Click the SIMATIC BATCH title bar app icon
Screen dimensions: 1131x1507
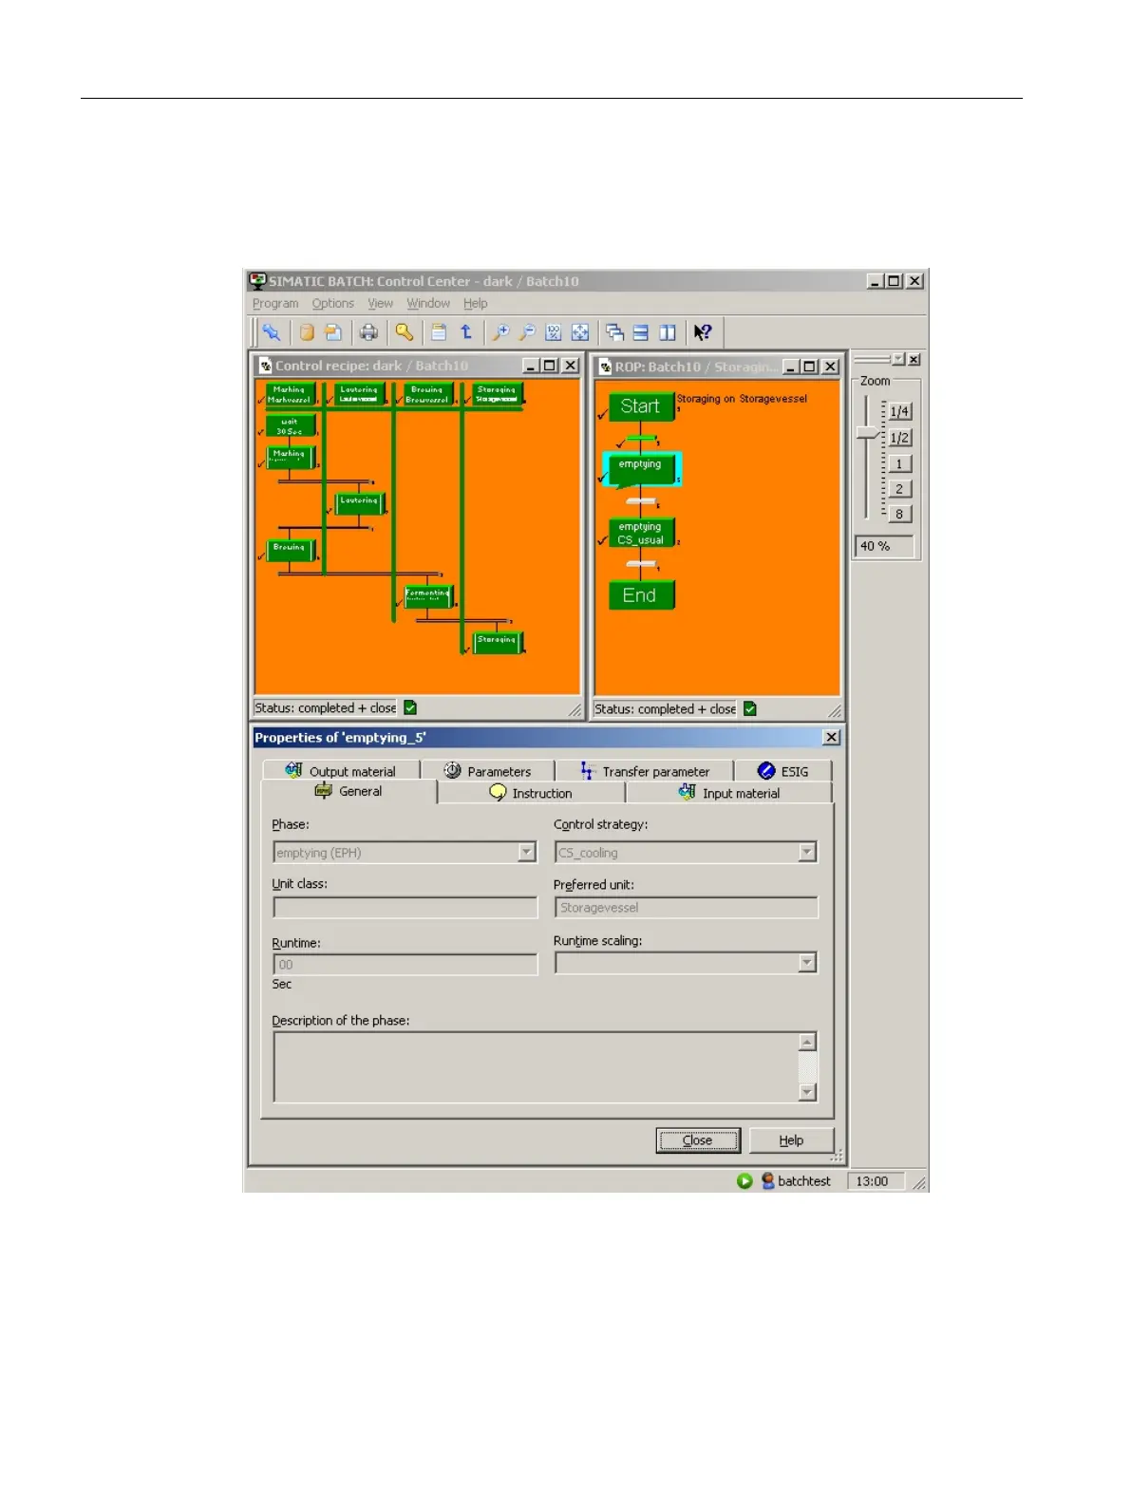pos(257,281)
